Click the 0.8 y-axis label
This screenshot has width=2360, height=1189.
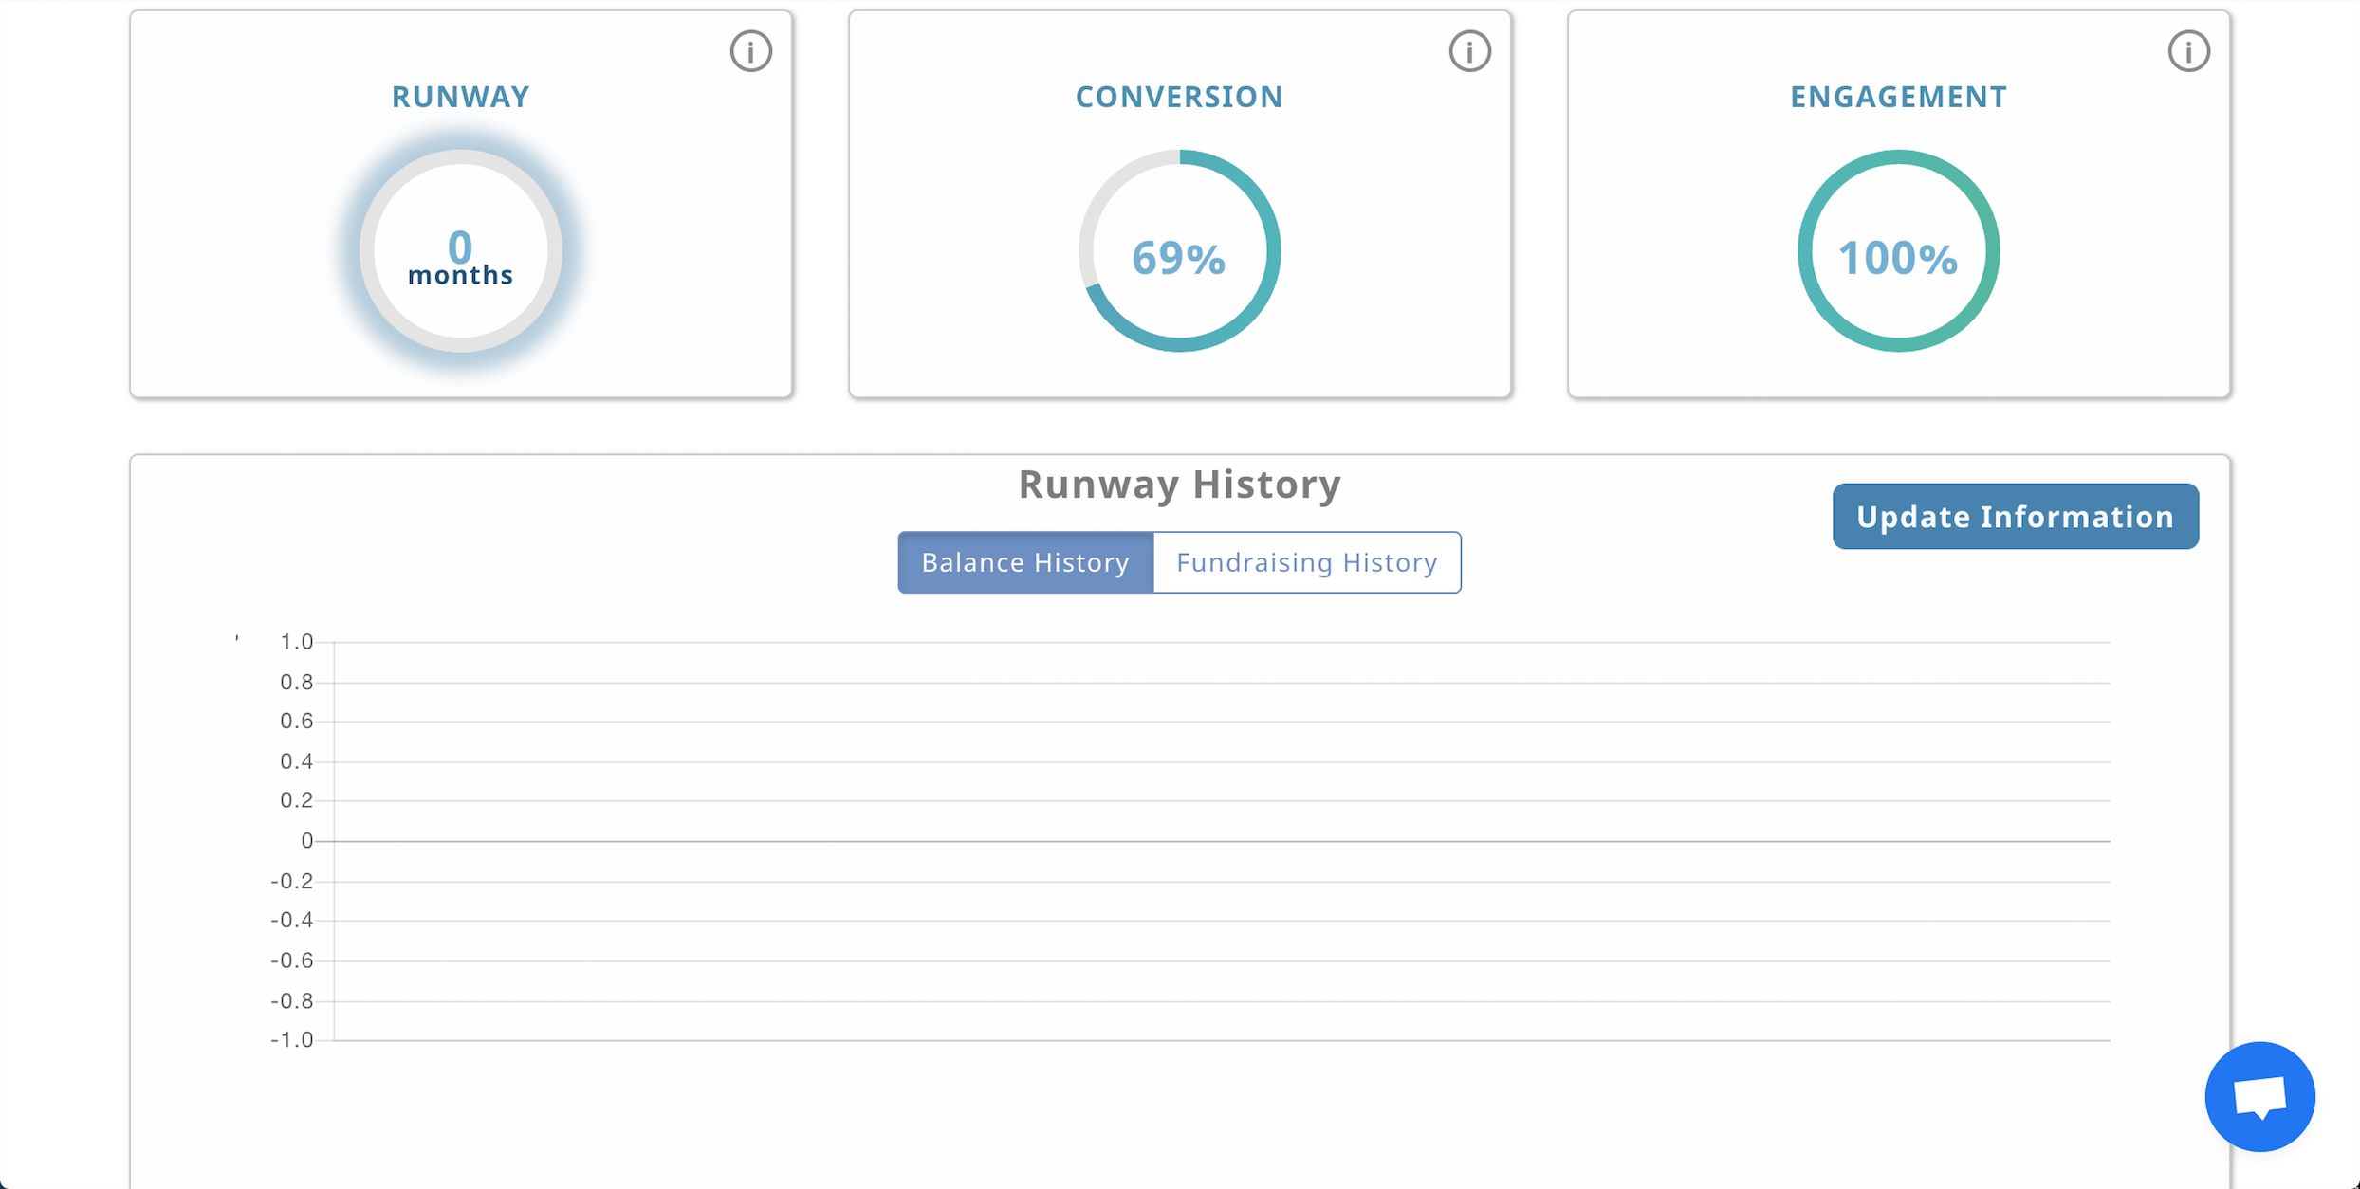pyautogui.click(x=296, y=682)
